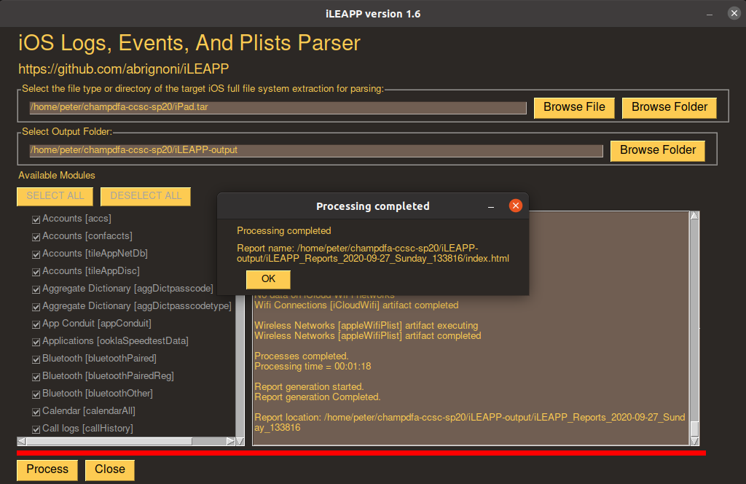This screenshot has height=484, width=746.
Task: Click the log panel scroll-down arrow
Action: point(694,441)
